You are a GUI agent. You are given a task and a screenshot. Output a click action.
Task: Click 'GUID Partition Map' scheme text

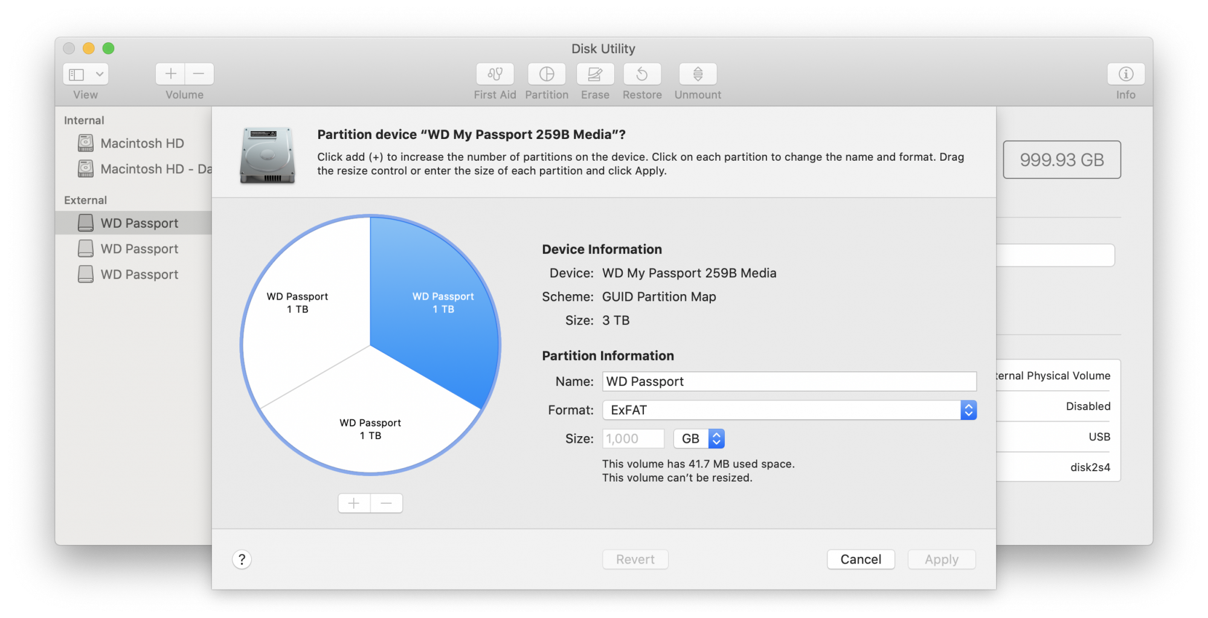659,297
